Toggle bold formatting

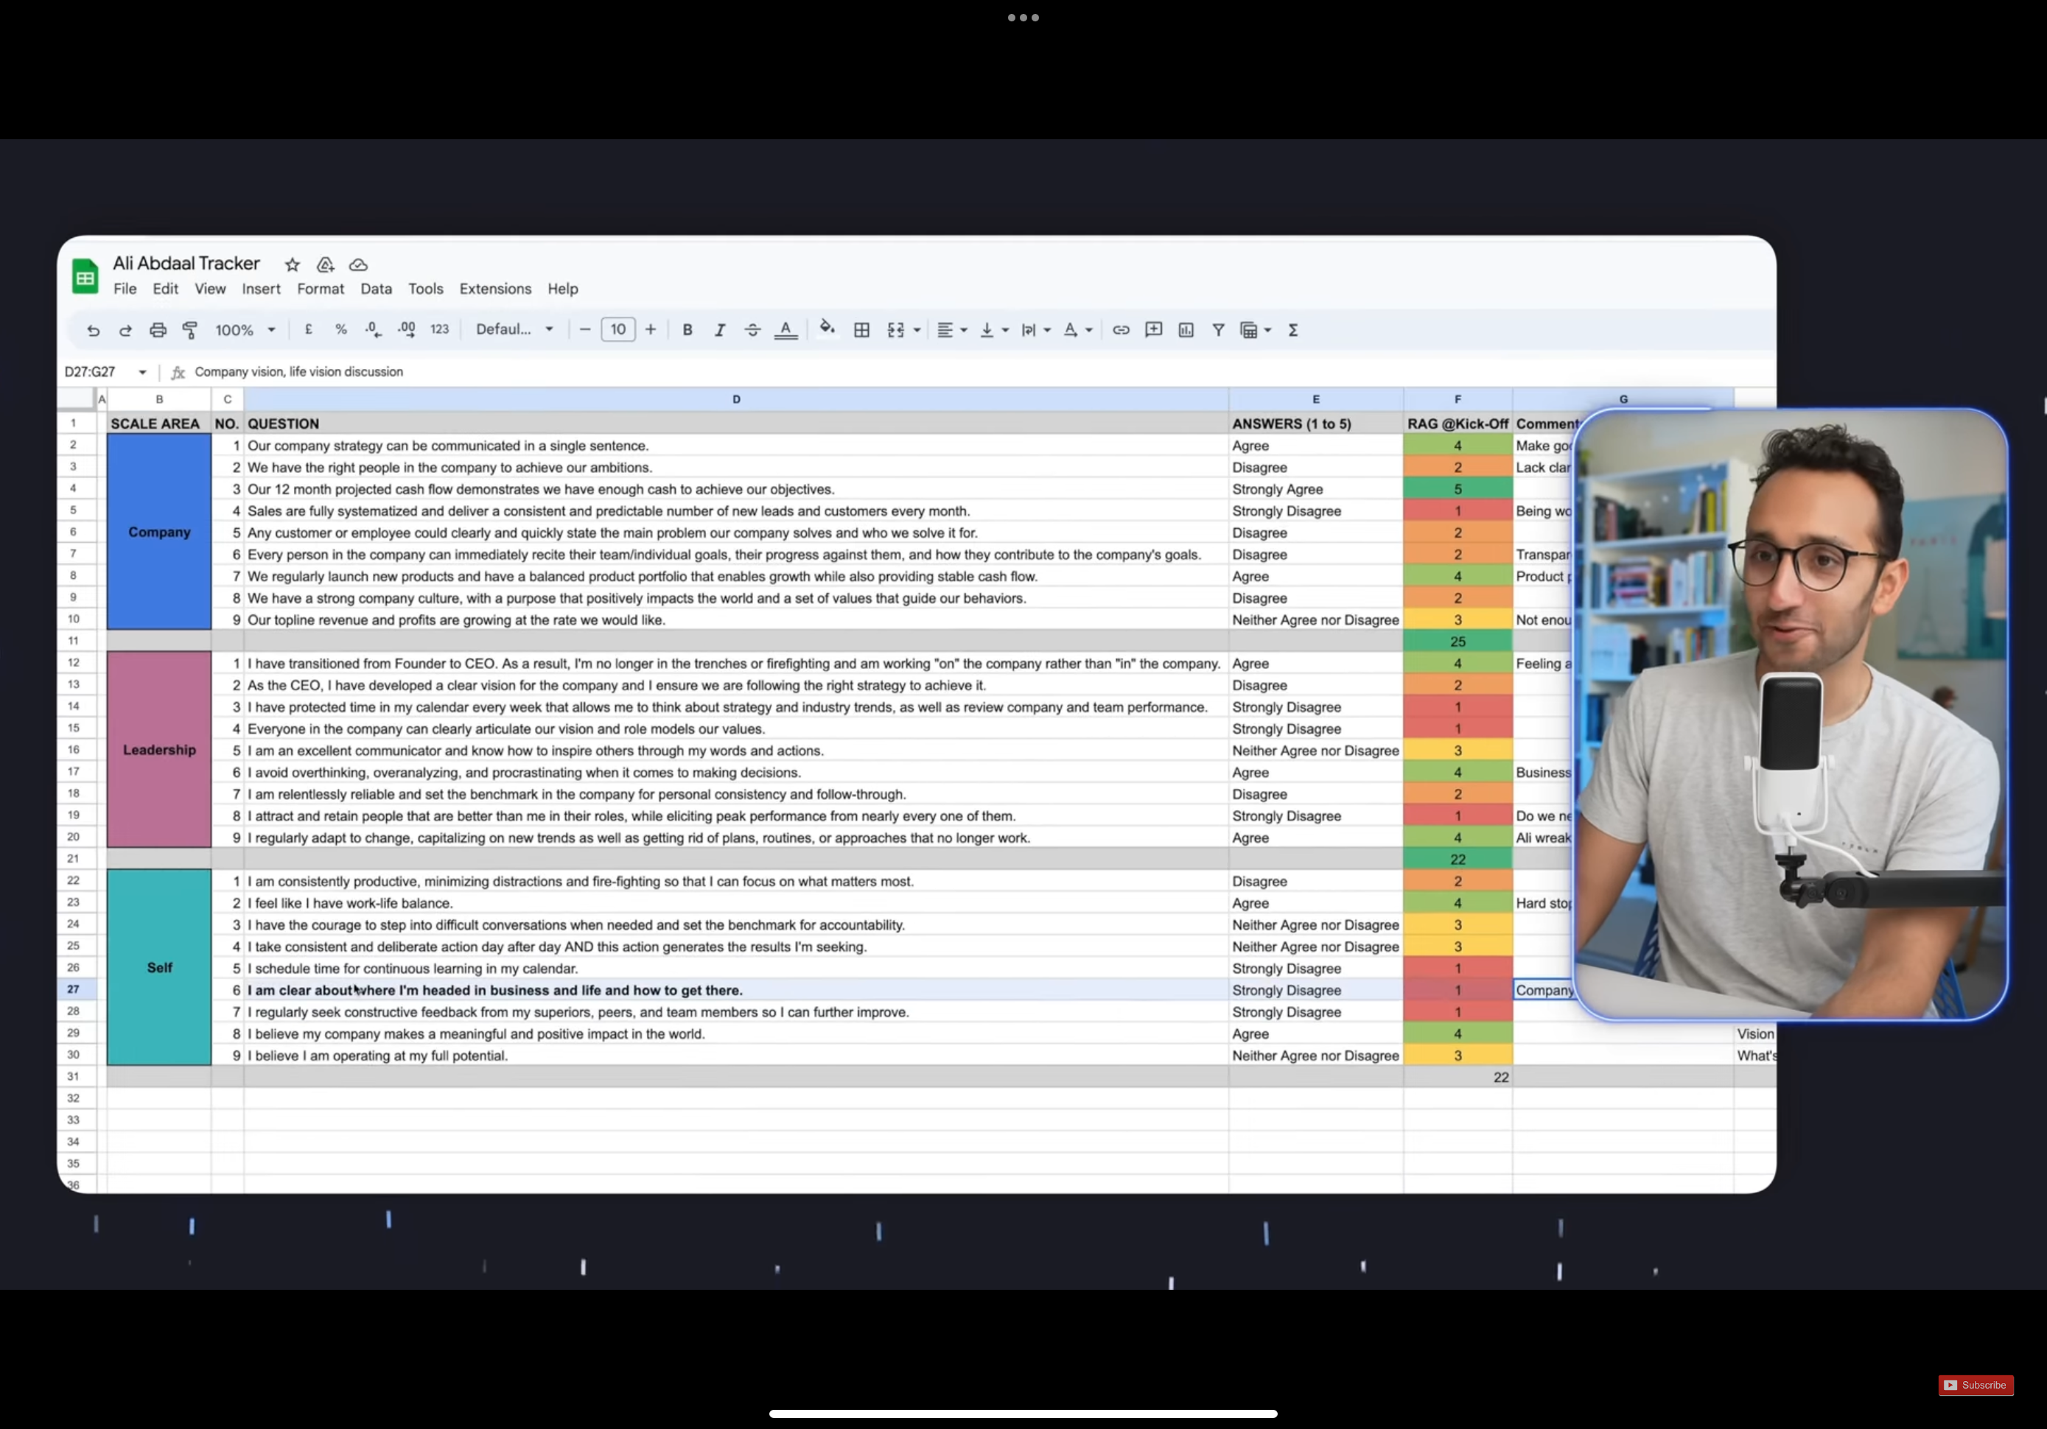(x=687, y=330)
